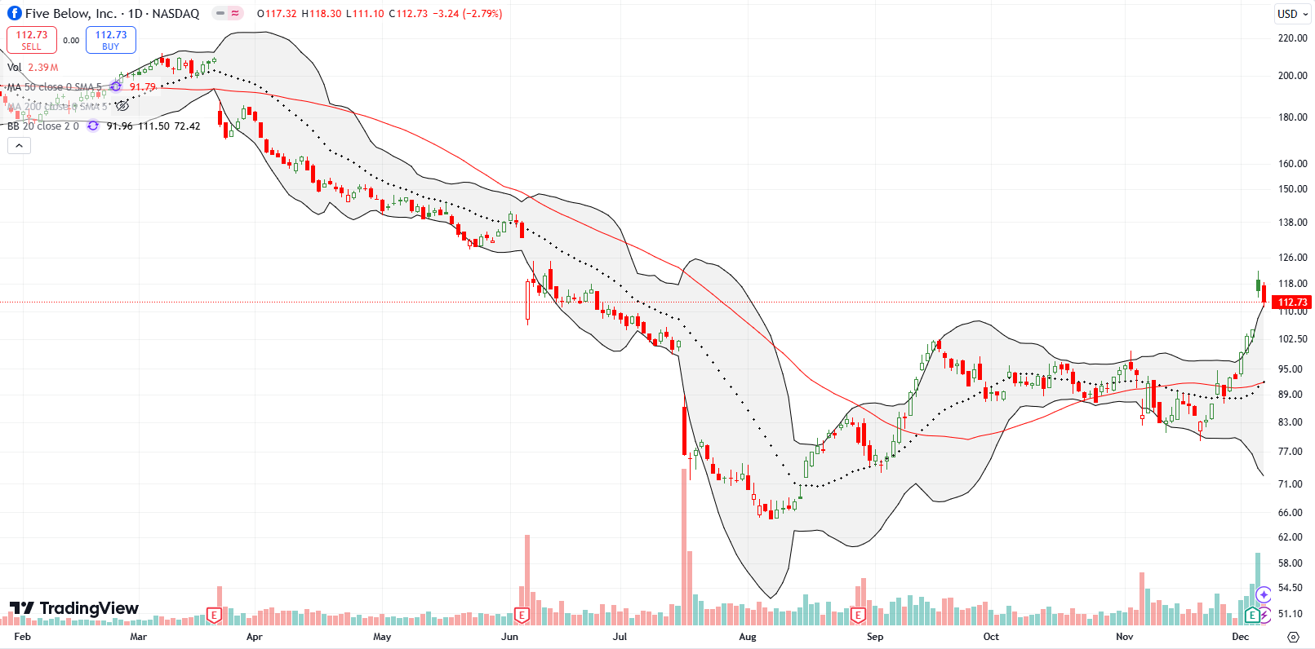Click the 112.73 SELL button
Viewport: 1315px width, 649px height.
(32, 40)
